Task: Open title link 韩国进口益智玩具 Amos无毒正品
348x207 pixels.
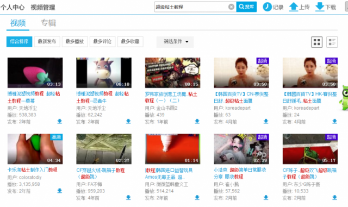Action: pyautogui.click(x=169, y=173)
